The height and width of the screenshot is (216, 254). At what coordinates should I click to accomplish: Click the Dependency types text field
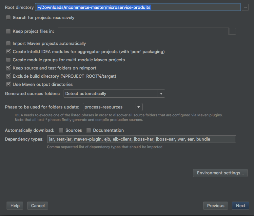(141, 139)
